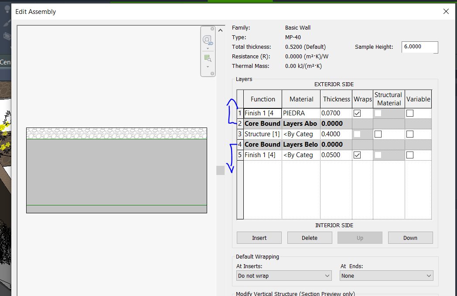Collapse navigation bar using bottom circle icon
This screenshot has height=296, width=457.
tap(212, 74)
